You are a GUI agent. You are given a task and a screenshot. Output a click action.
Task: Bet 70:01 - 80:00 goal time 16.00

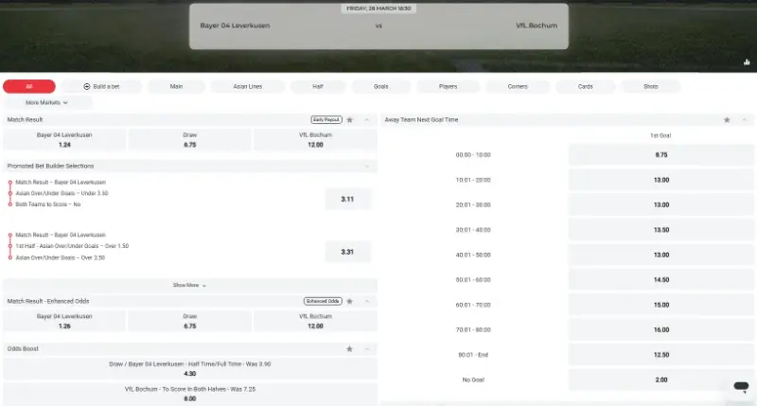[660, 329]
